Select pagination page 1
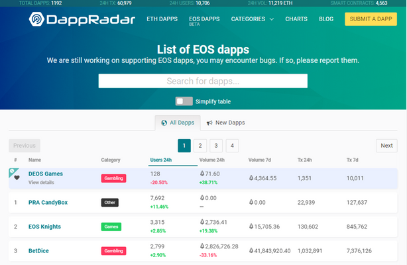The image size is (407, 265). [x=184, y=146]
